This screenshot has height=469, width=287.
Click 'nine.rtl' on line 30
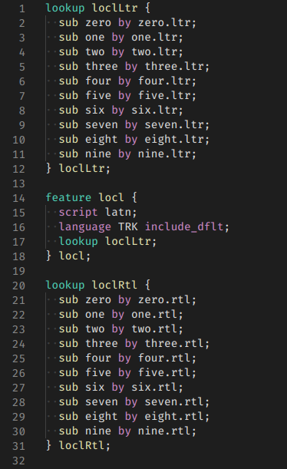click(163, 431)
